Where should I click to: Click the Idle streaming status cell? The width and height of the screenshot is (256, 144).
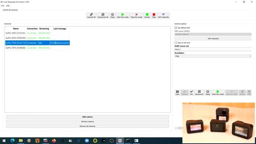pos(44,43)
